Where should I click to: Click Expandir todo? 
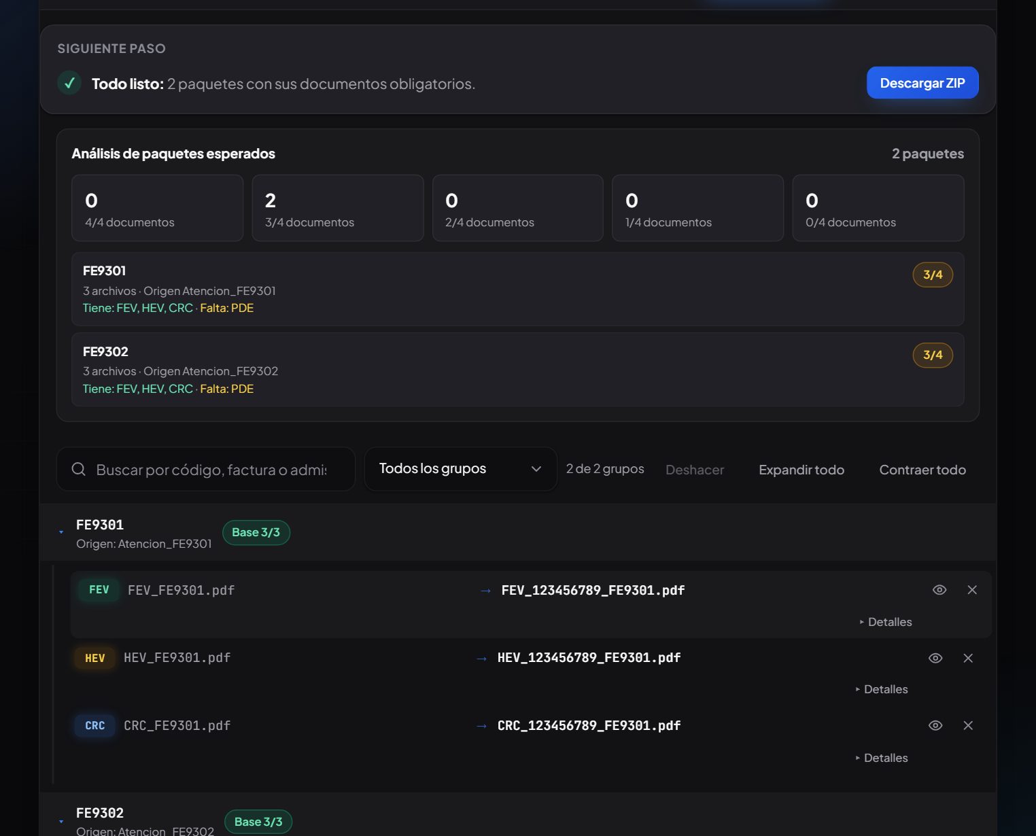(801, 470)
